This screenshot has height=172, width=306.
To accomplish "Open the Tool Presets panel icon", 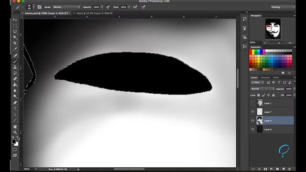I will (x=244, y=46).
